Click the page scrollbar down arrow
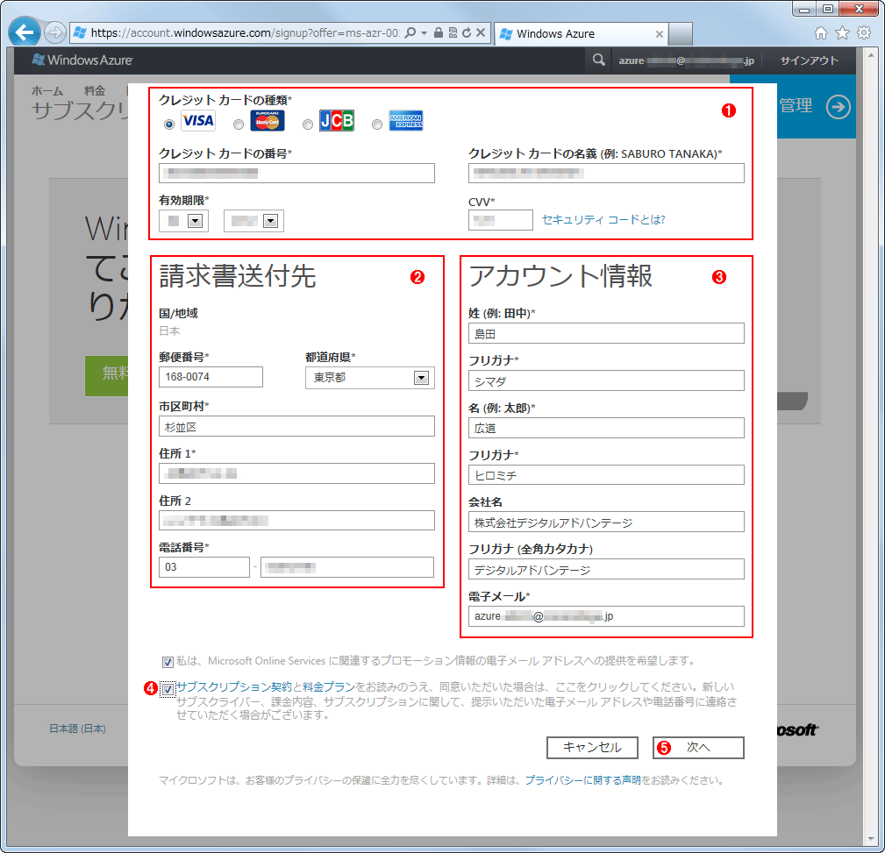Image resolution: width=885 pixels, height=853 pixels. tap(871, 839)
